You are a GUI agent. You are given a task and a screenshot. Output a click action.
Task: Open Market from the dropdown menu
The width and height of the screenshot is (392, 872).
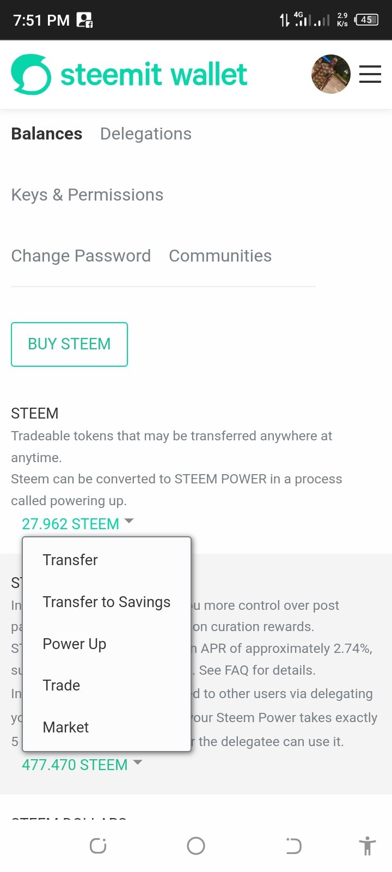click(66, 727)
